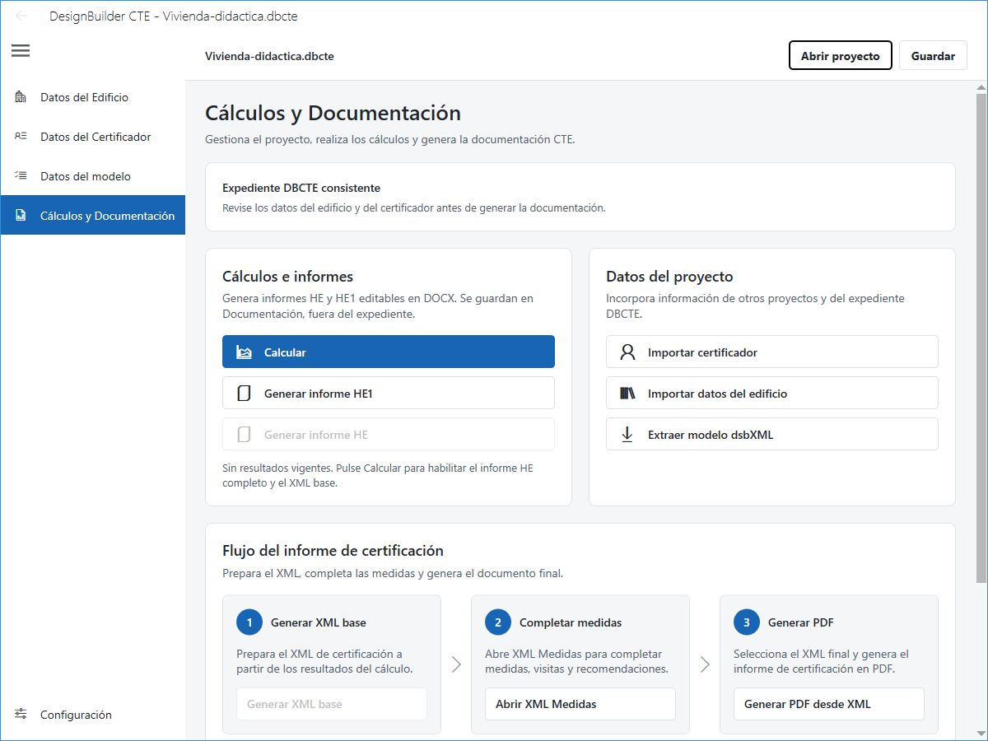The height and width of the screenshot is (741, 988).
Task: Start calculation with the Calcular button
Action: click(389, 352)
